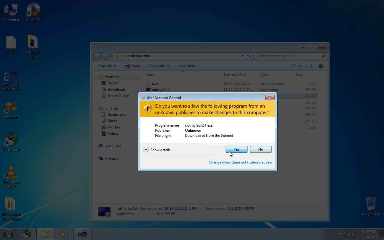
Task: Sort files by the Name column
Action: click(x=183, y=75)
